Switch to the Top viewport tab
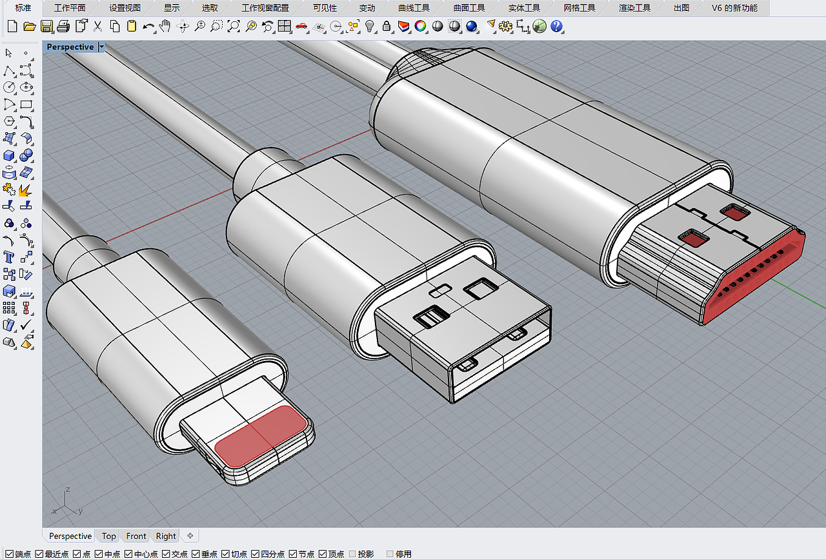826x559 pixels. (109, 536)
